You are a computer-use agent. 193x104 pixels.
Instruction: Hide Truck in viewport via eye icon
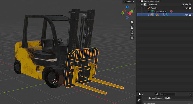pyautogui.click(x=187, y=8)
